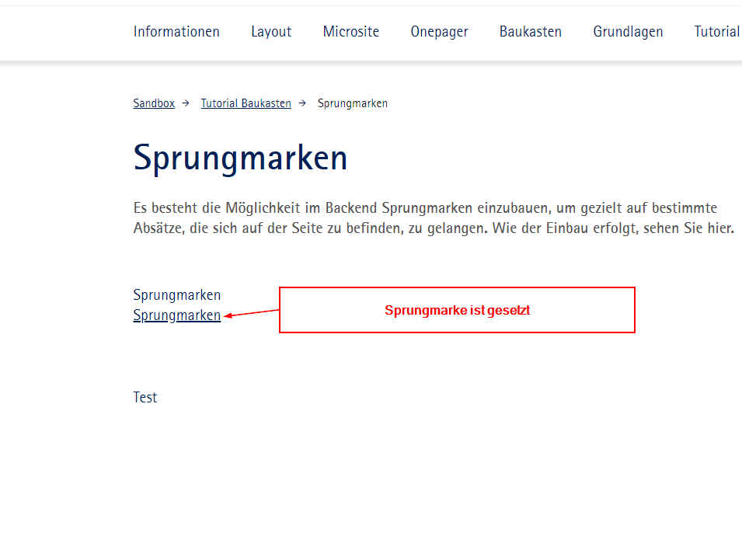
Task: Click the red-bordered annotation box
Action: 457,310
